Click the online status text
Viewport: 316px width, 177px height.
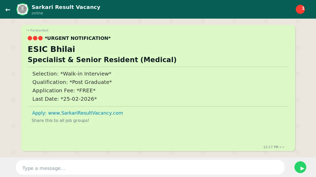(37, 13)
